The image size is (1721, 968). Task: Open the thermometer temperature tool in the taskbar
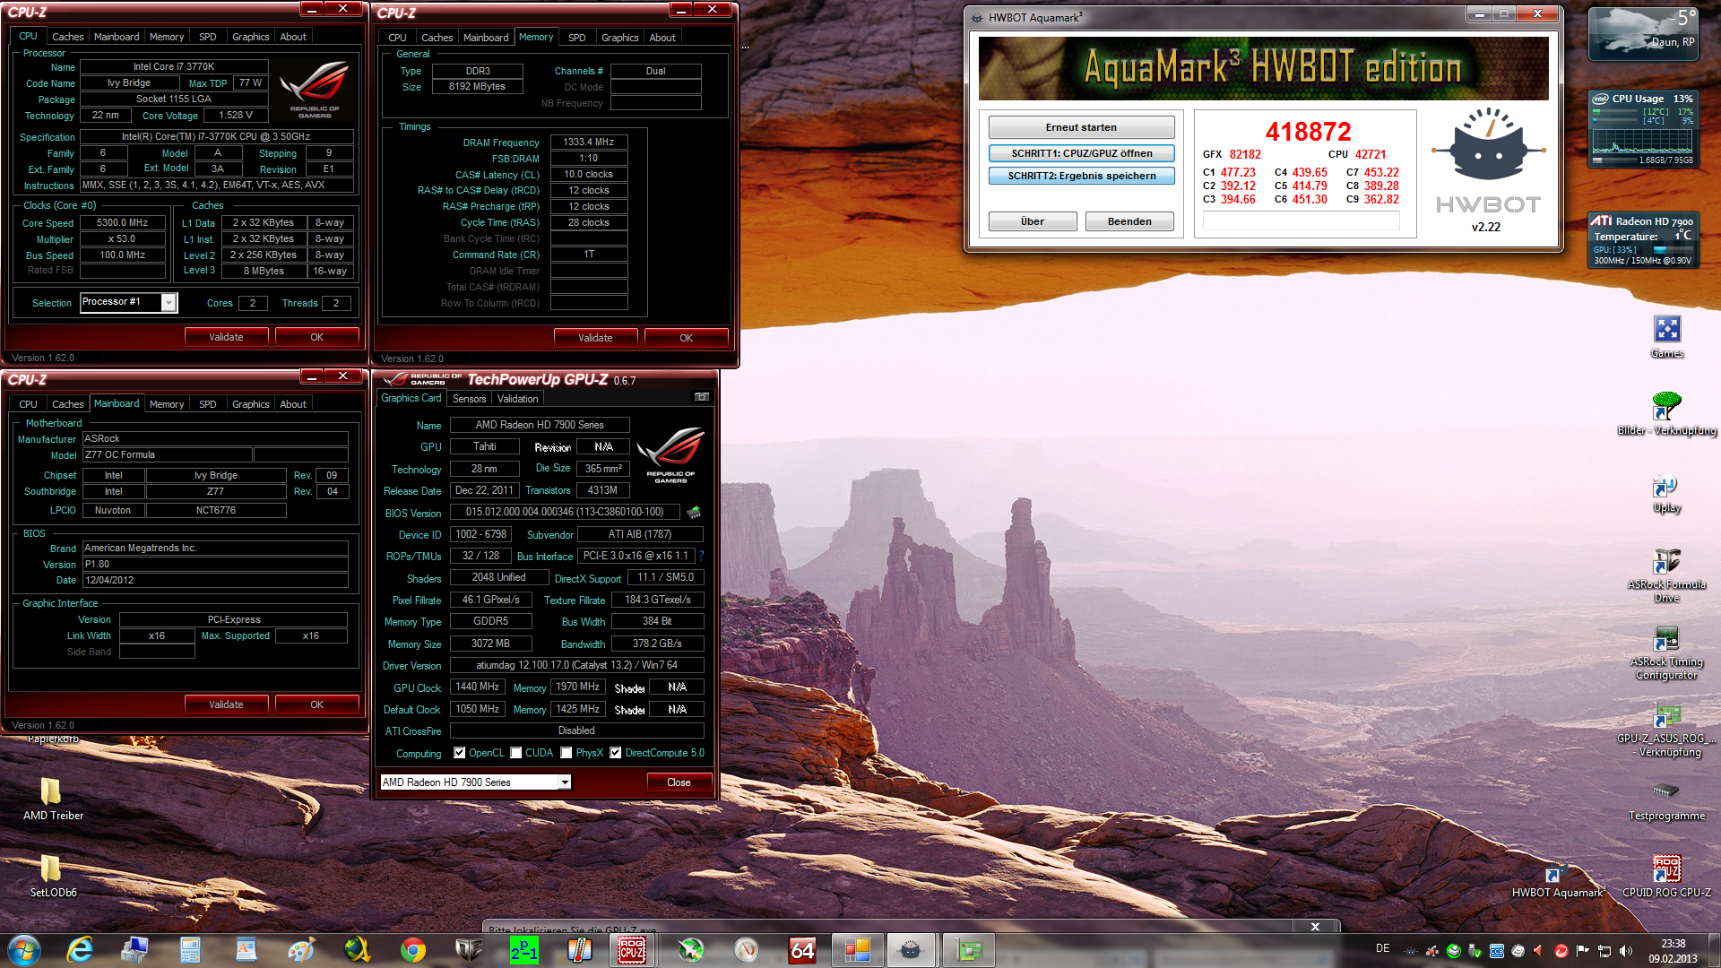coord(580,949)
